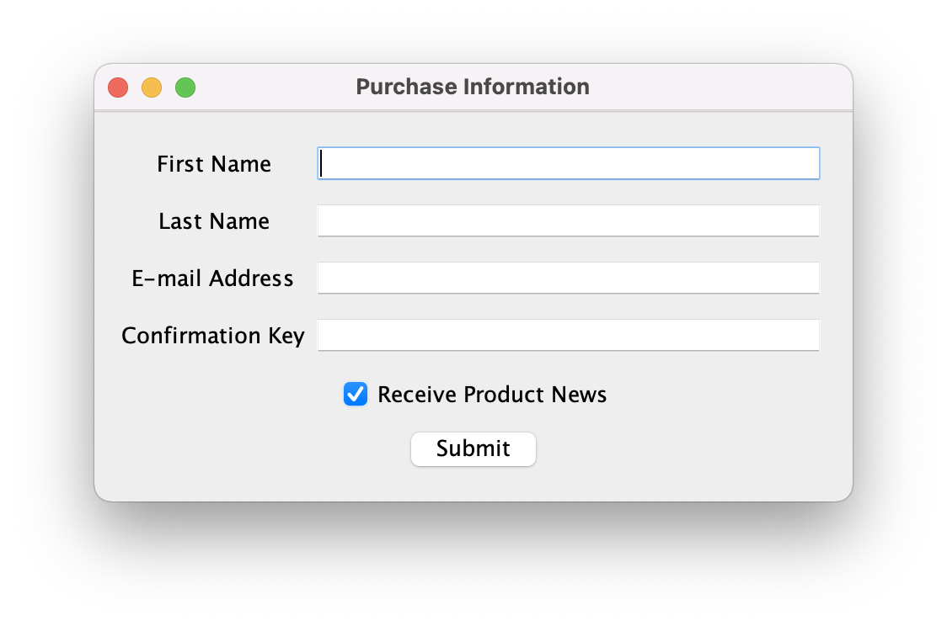Click the Confirmation Key label
The image size is (947, 626).
[213, 336]
